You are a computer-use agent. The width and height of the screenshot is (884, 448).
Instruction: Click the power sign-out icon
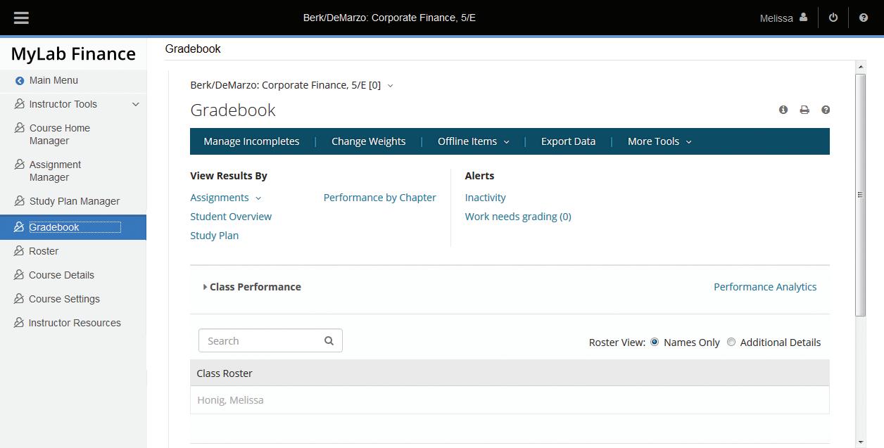[833, 18]
